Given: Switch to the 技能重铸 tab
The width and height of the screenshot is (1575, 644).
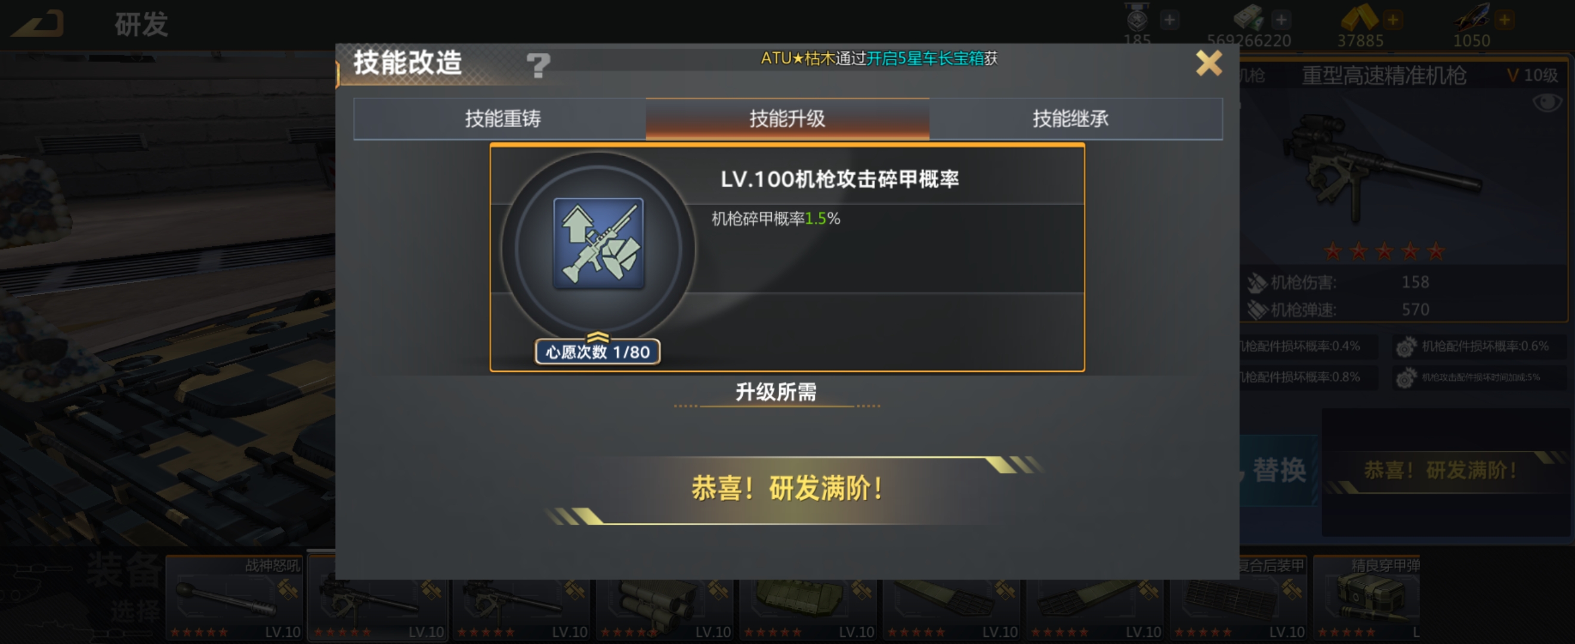Looking at the screenshot, I should pyautogui.click(x=501, y=119).
